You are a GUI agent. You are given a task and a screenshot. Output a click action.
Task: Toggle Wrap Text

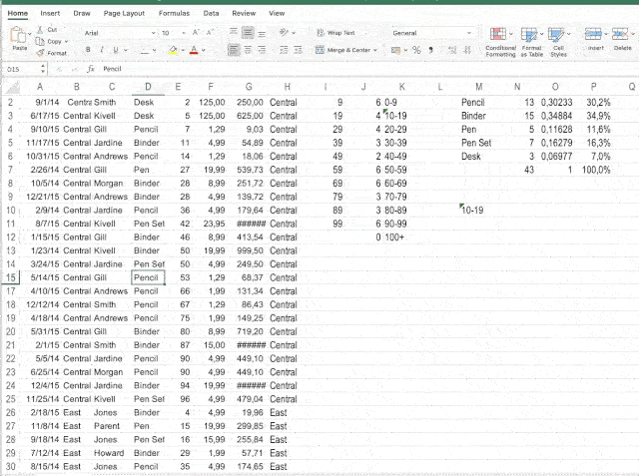point(336,33)
